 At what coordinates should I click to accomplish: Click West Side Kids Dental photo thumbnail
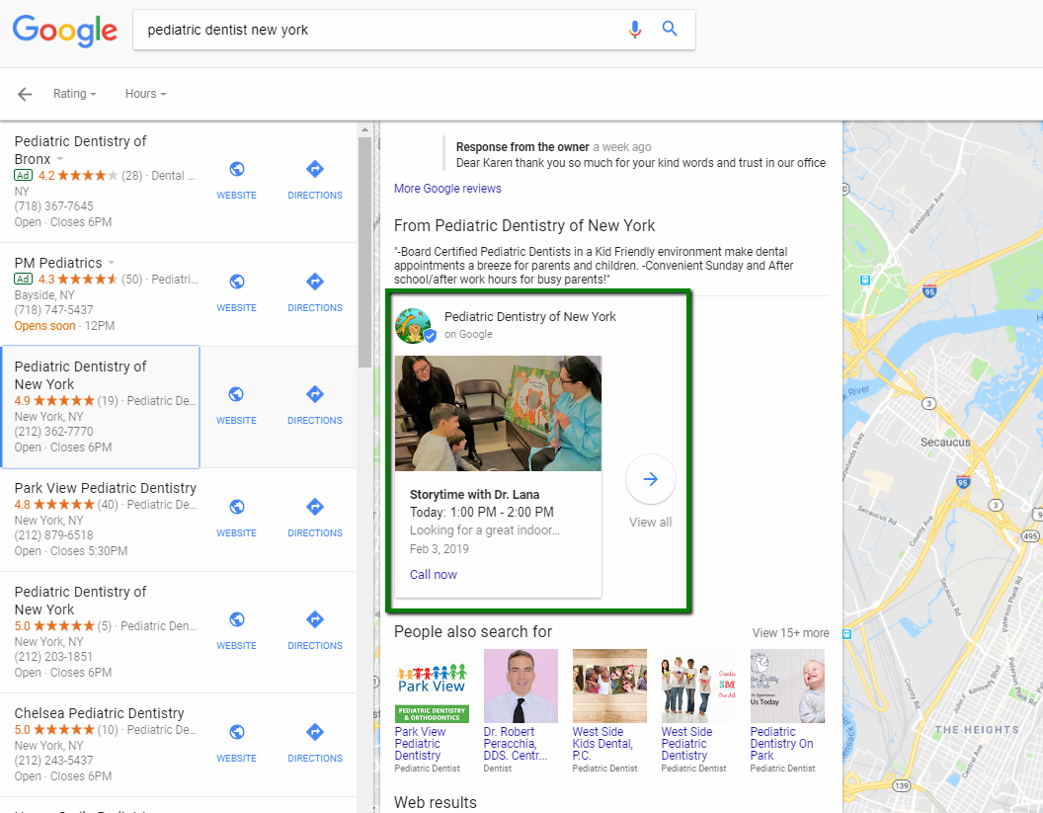pyautogui.click(x=610, y=686)
